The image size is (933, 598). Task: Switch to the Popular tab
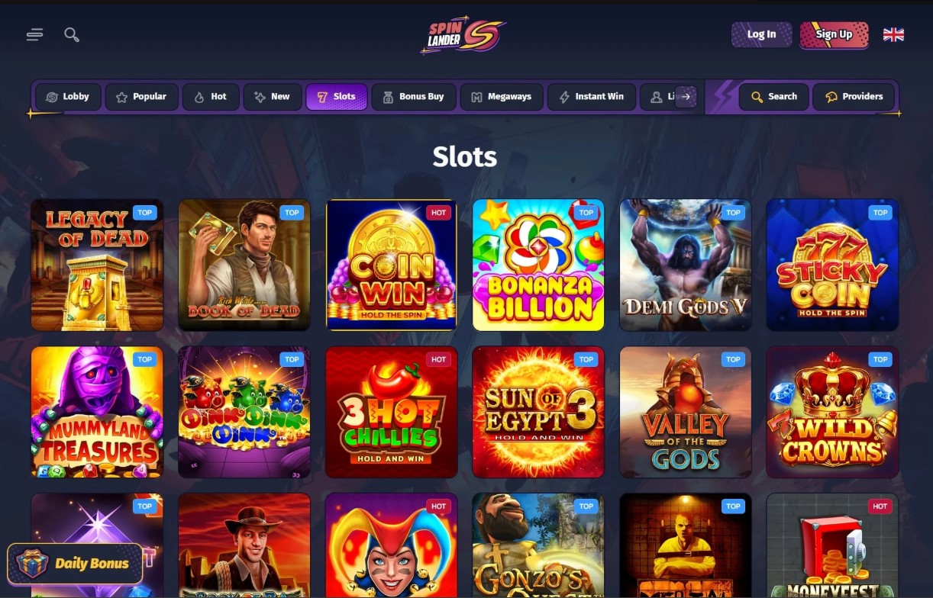(141, 97)
